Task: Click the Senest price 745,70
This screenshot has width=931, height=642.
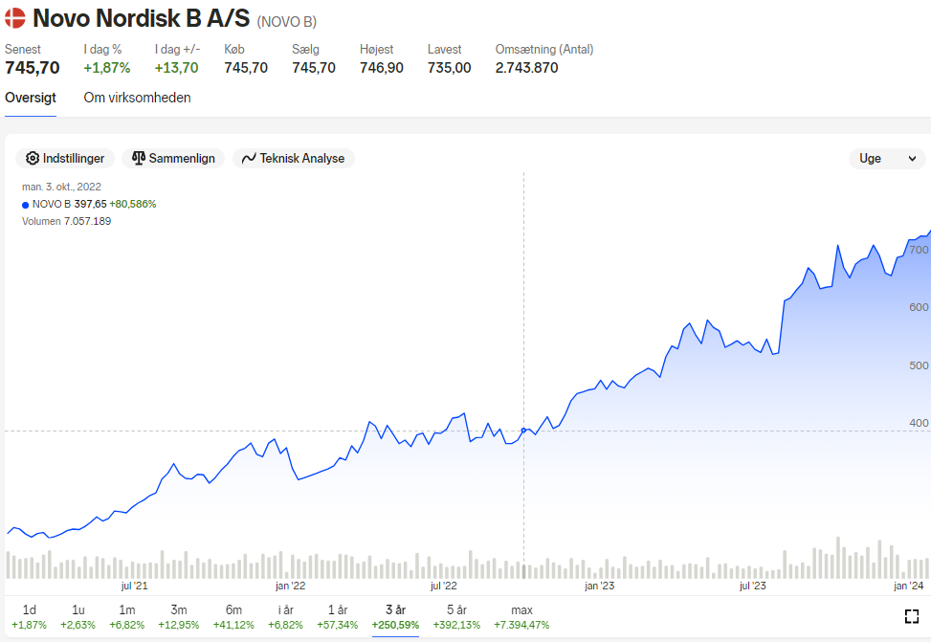Action: [x=33, y=68]
